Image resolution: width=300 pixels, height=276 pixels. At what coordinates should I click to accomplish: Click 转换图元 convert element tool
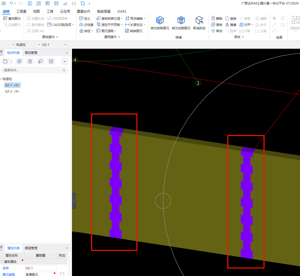point(134,31)
